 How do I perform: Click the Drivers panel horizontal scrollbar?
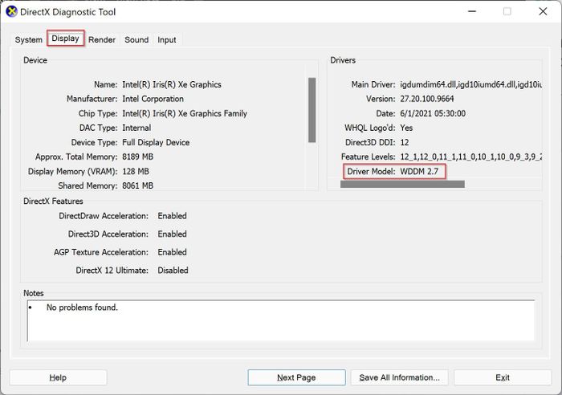click(402, 184)
